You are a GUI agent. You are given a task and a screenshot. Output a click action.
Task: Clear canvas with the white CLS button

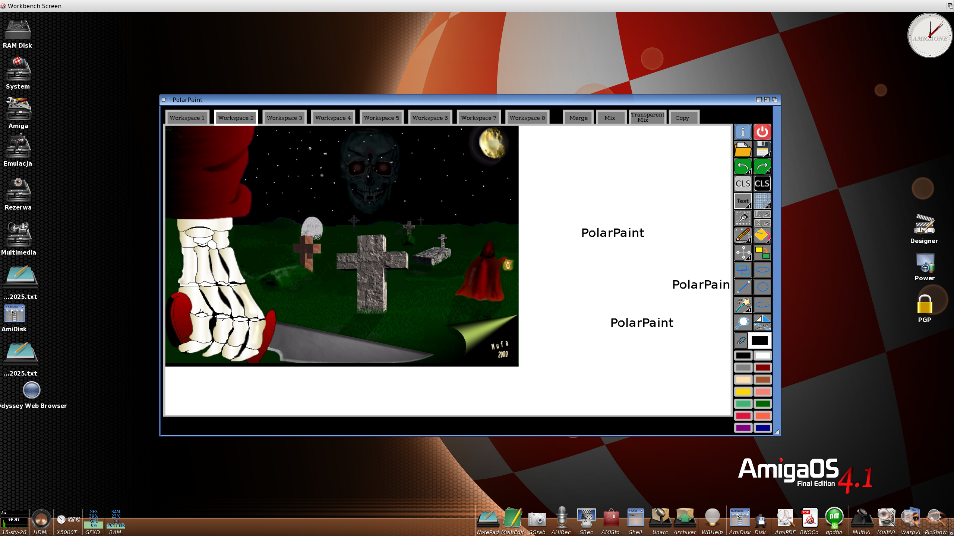tap(742, 184)
